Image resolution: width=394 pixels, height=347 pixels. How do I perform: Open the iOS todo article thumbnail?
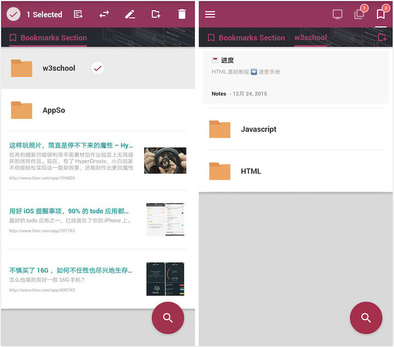pos(165,220)
